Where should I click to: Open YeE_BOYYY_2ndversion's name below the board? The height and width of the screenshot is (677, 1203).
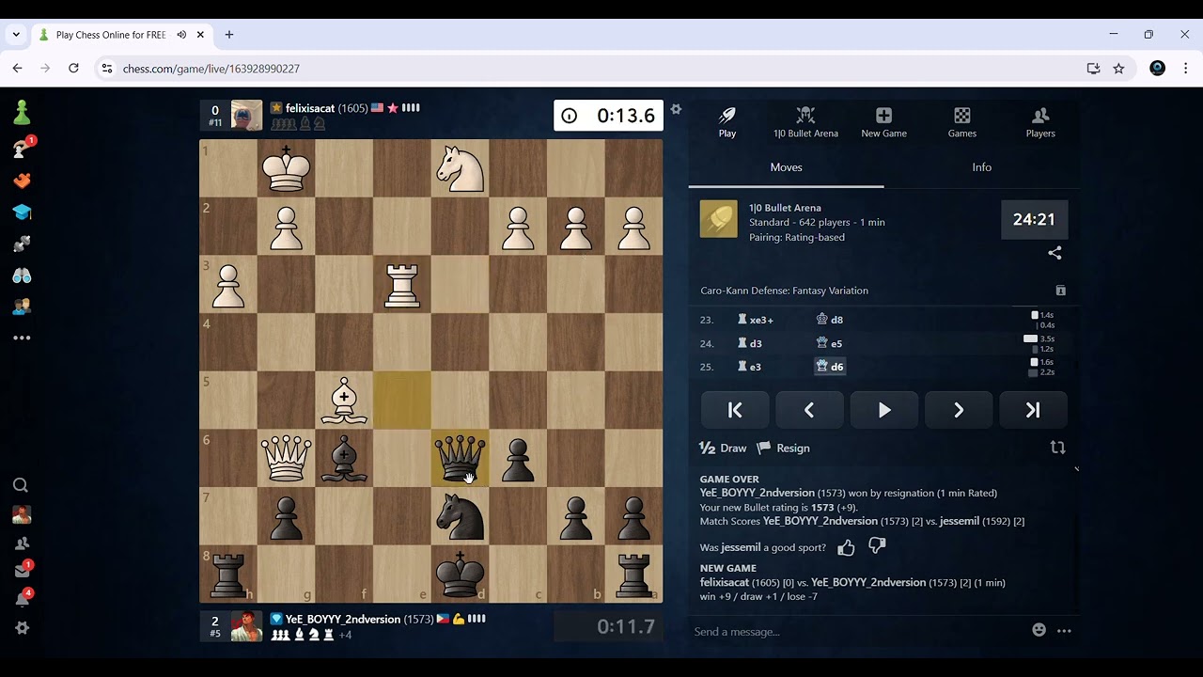[343, 620]
